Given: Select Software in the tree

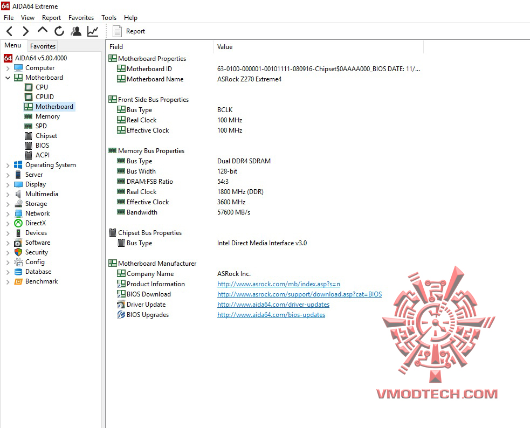Looking at the screenshot, I should (38, 243).
